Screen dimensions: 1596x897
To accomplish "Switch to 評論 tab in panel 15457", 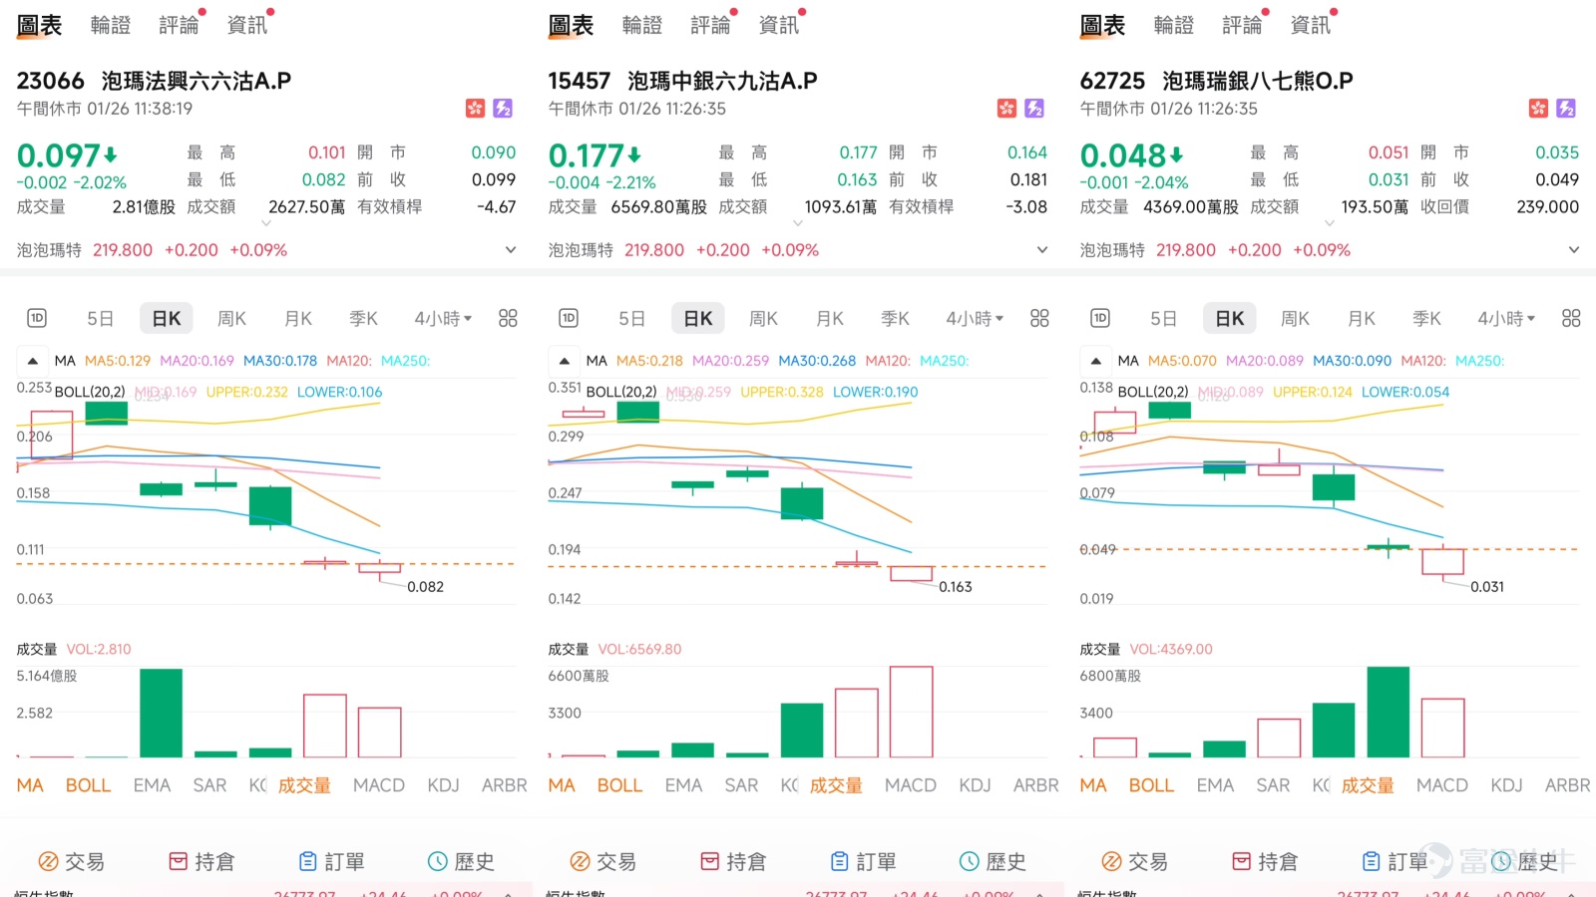I will (x=710, y=25).
